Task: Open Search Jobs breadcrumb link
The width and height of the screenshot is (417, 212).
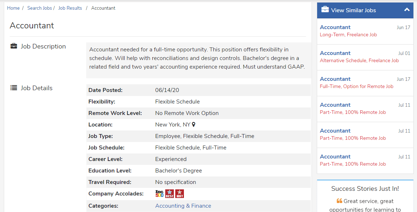Action: tap(40, 8)
